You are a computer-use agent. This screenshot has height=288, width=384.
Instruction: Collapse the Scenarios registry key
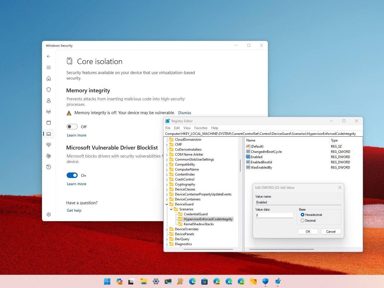[x=171, y=209]
